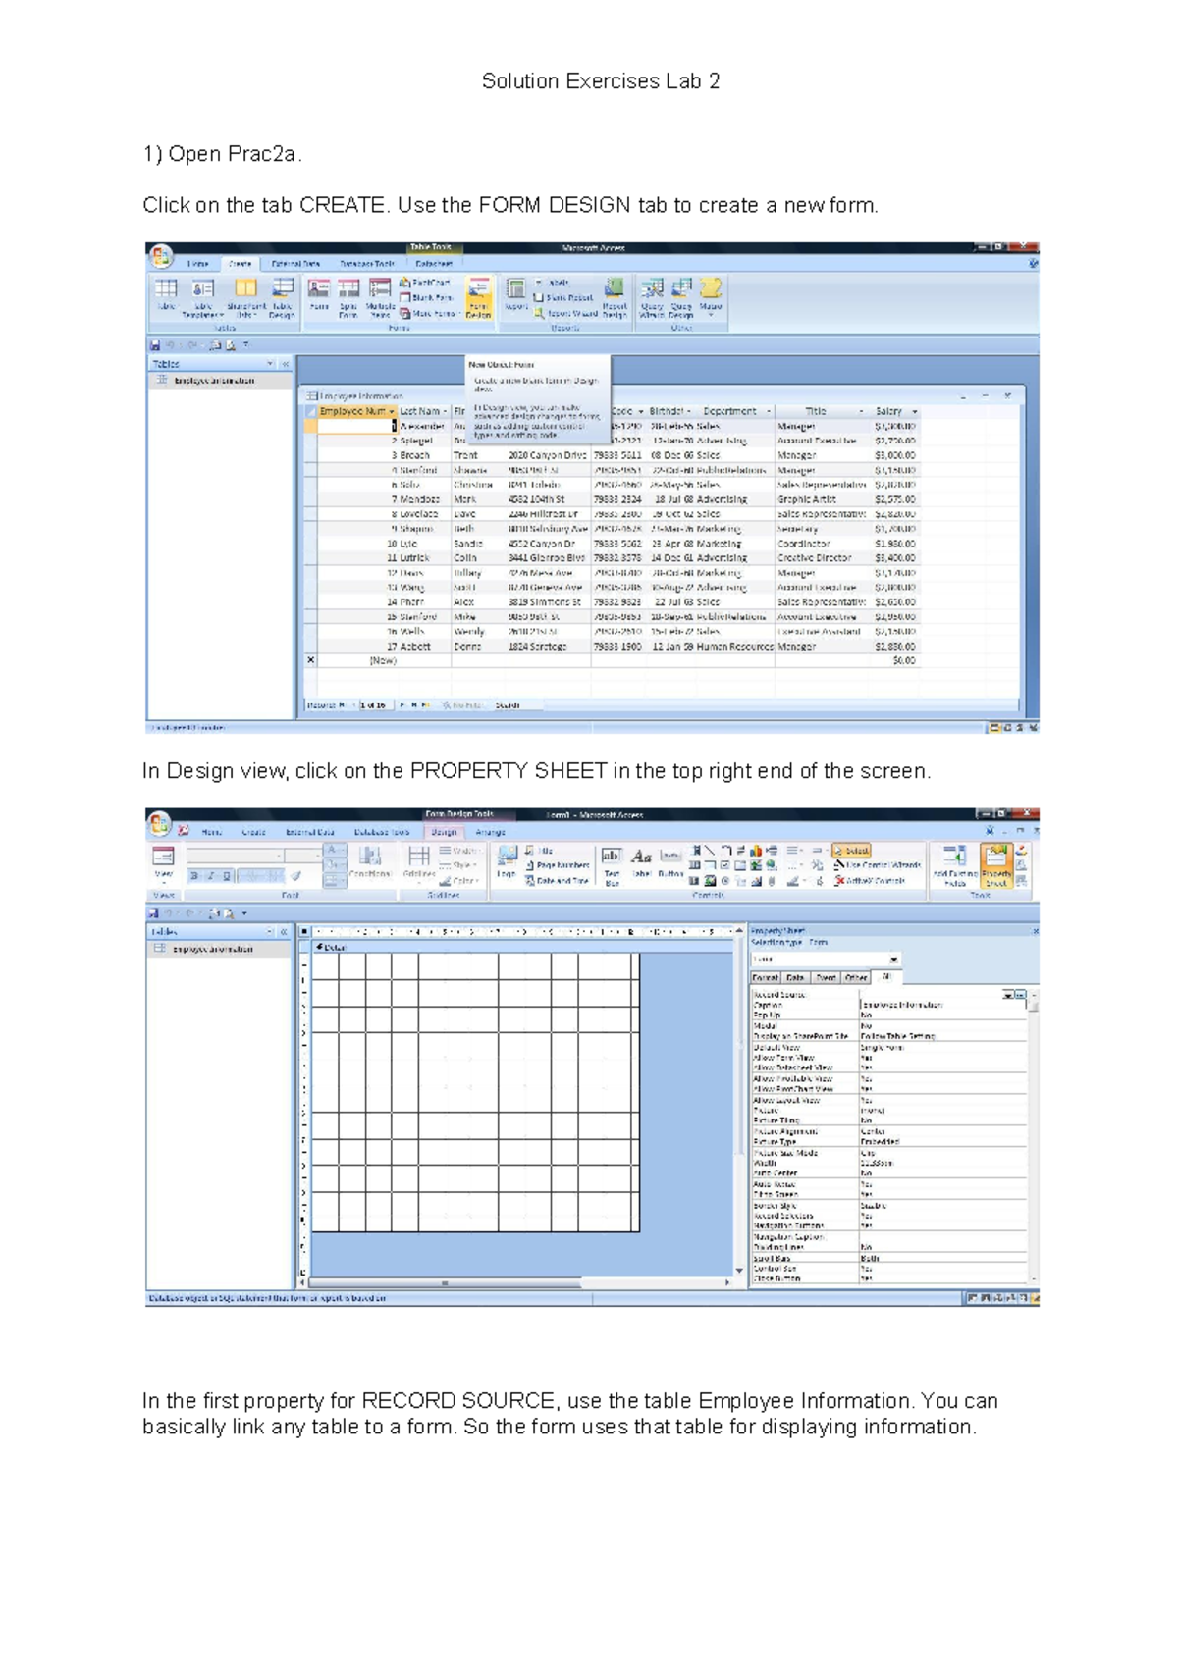Collapse navigation pane chevron in Form Design window
1178x1666 pixels.
pos(284,931)
